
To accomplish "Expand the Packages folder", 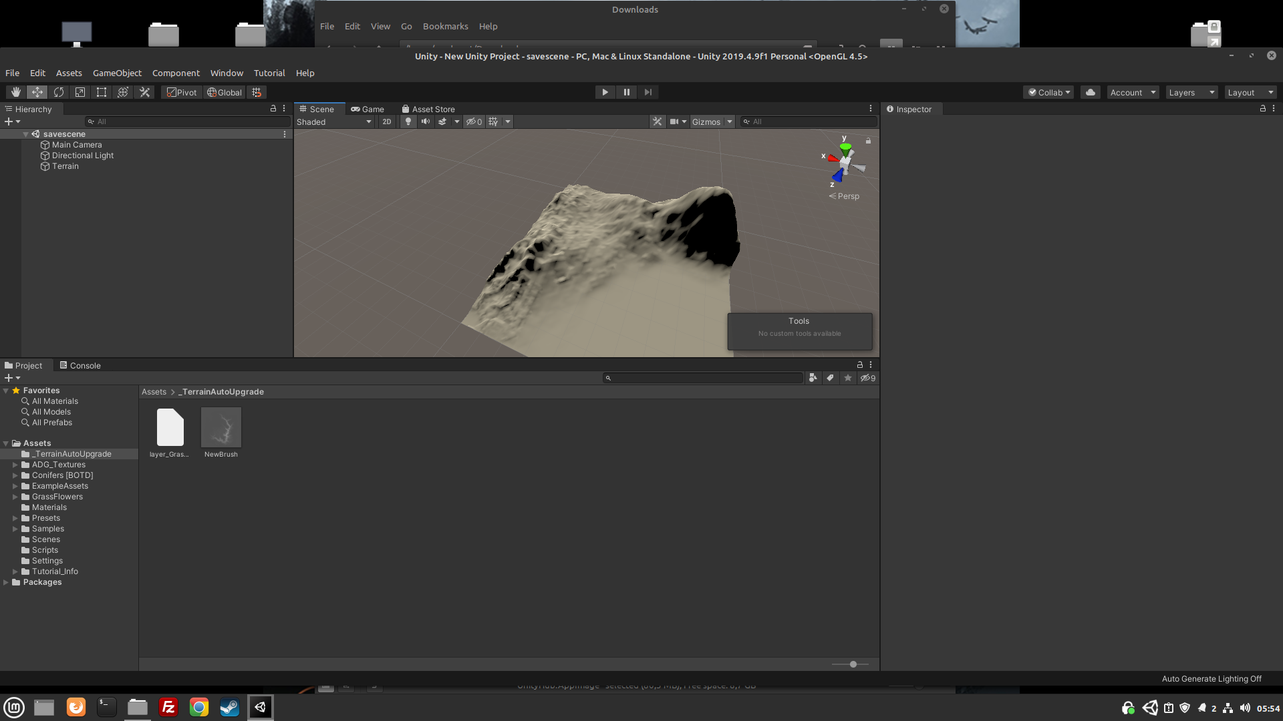I will coord(6,582).
